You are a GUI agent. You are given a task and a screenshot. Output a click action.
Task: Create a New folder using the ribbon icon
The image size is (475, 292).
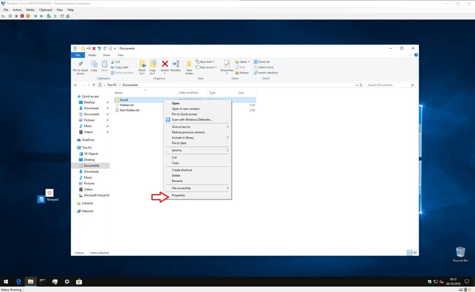(189, 65)
